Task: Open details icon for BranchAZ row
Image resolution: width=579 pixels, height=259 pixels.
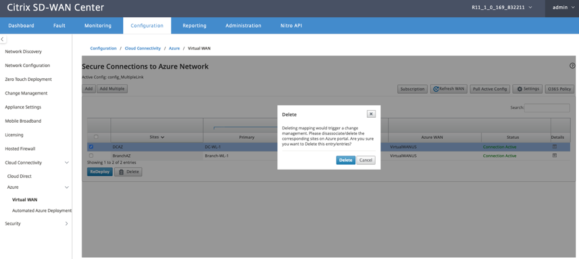Action: click(554, 155)
